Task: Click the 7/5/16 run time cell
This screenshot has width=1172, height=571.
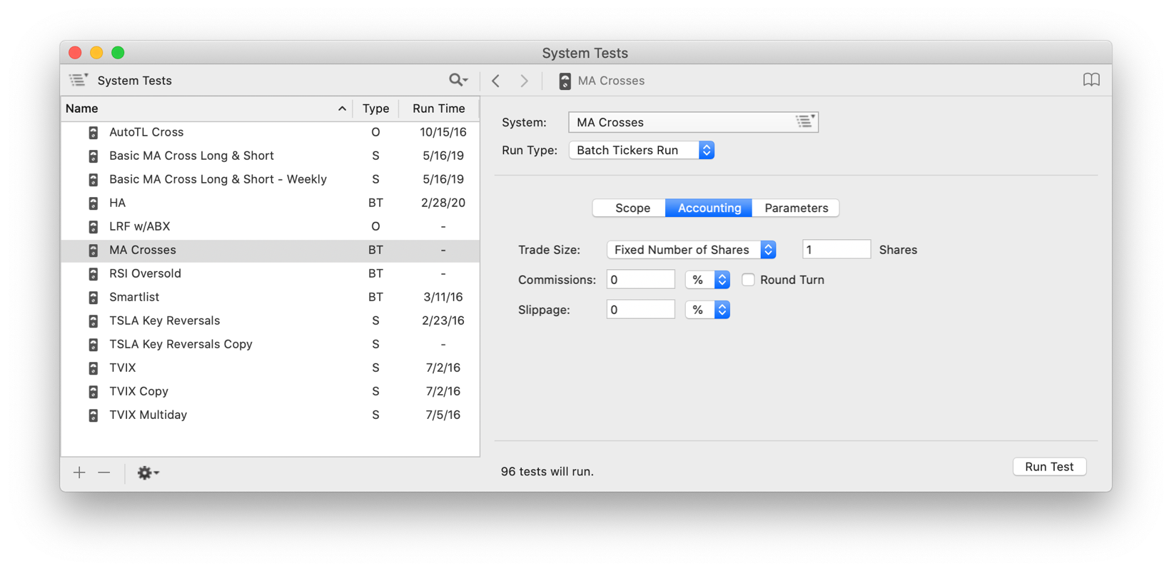Action: 443,415
